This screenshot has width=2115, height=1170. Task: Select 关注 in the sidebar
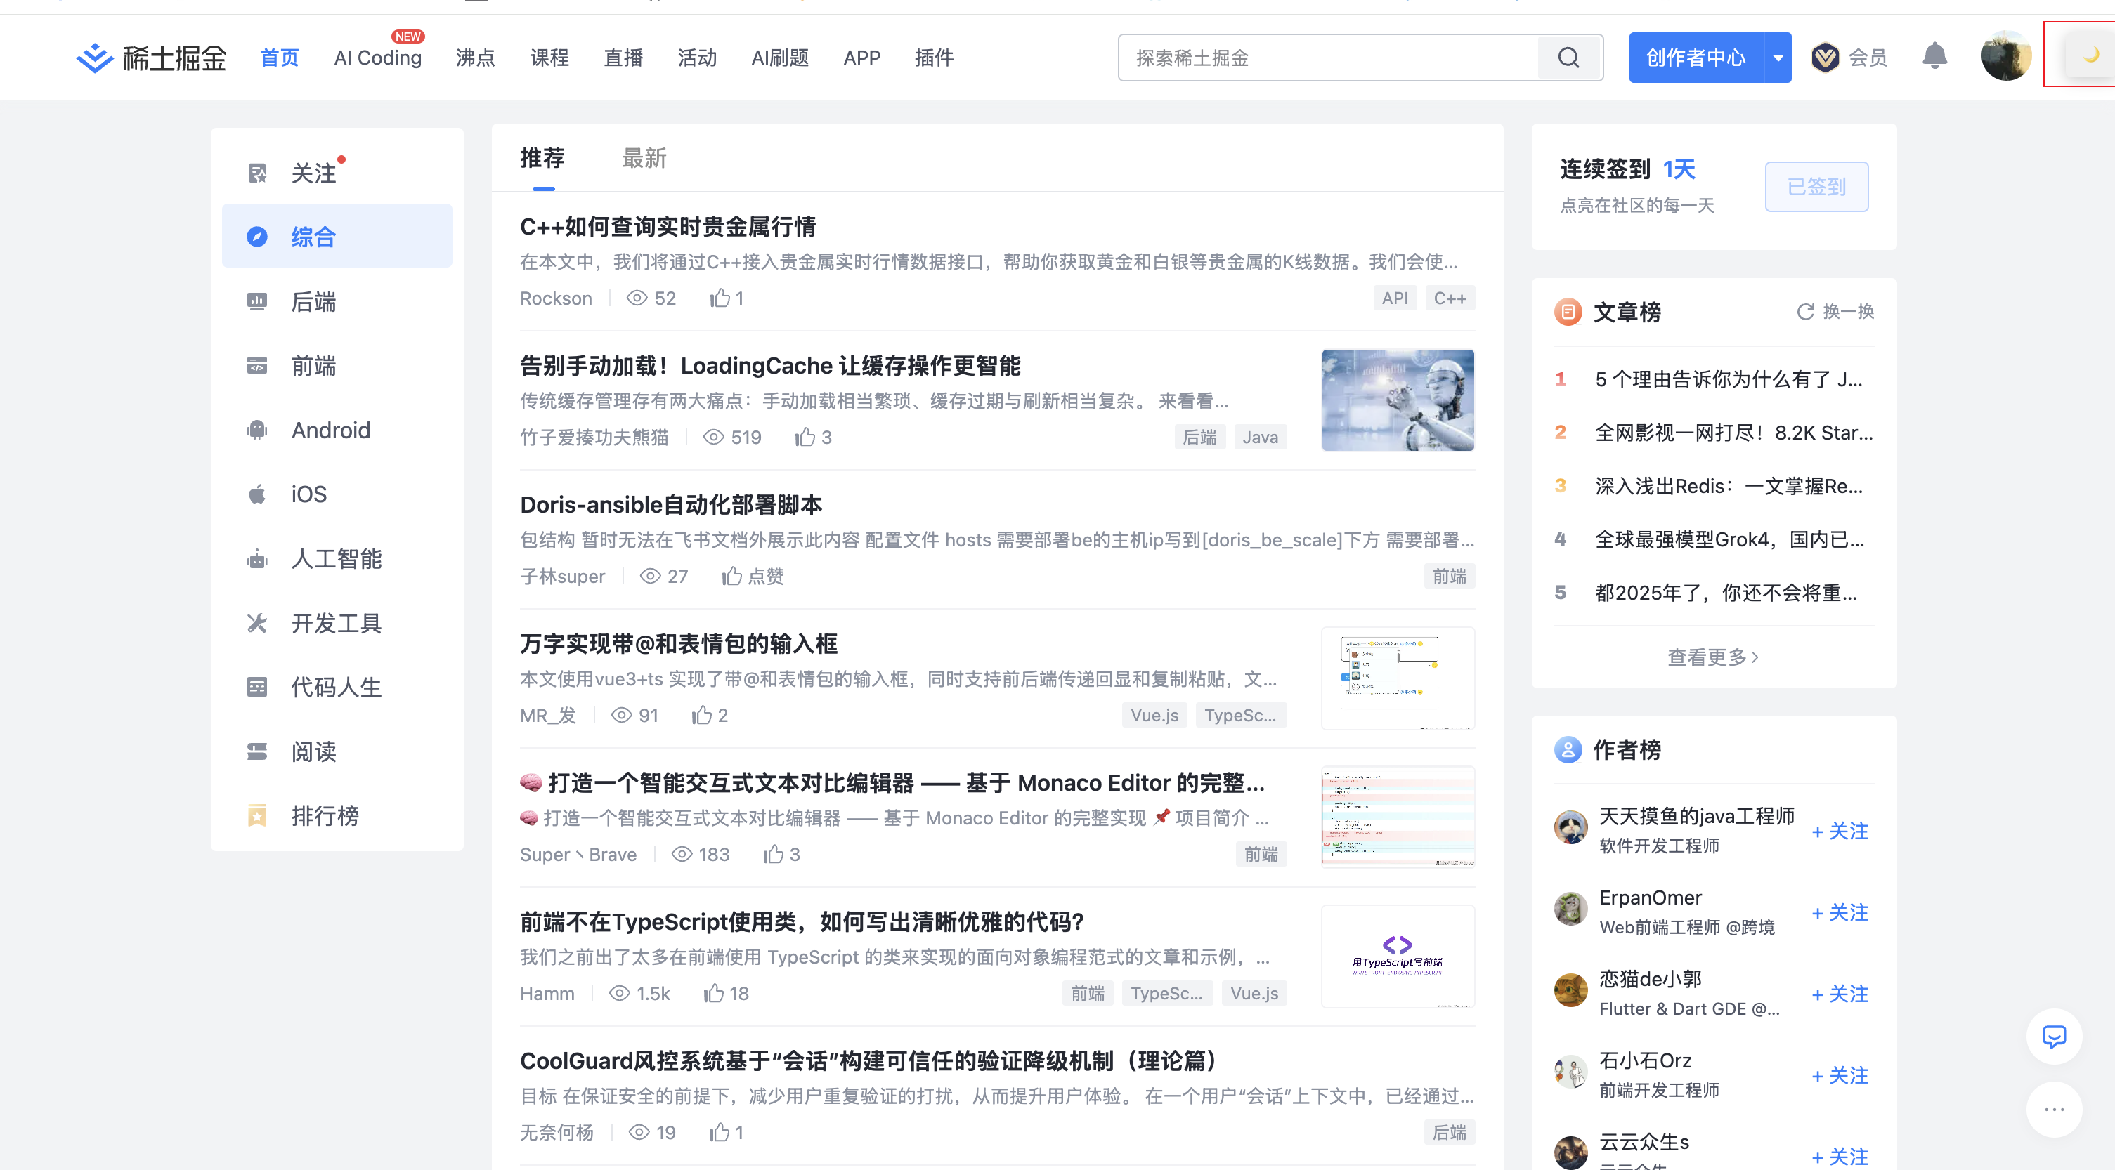[337, 173]
